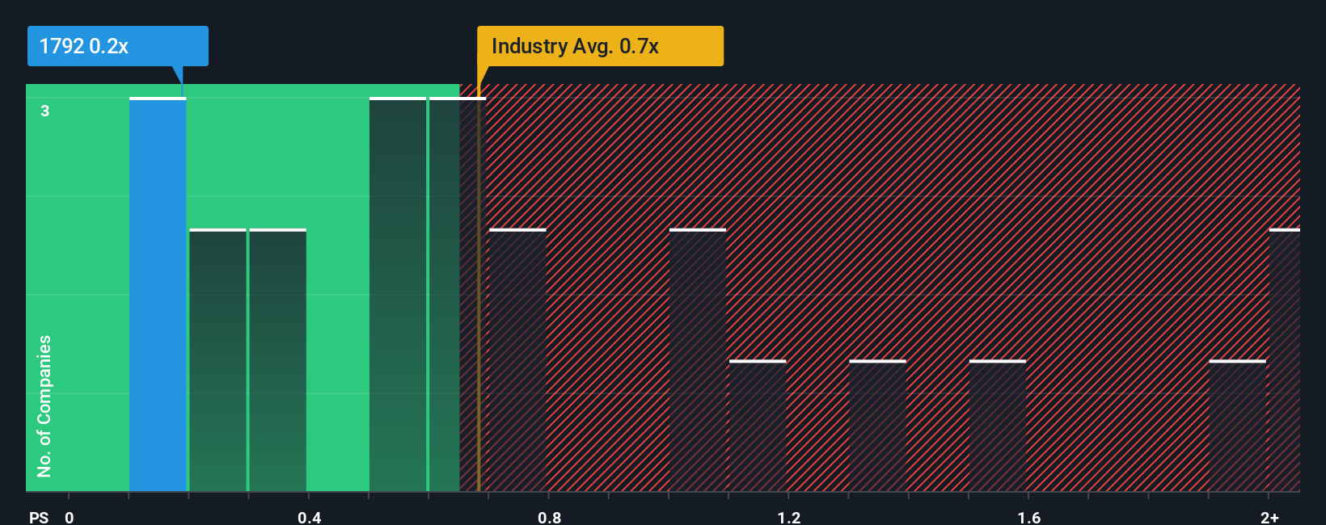The height and width of the screenshot is (525, 1326).
Task: Click the No. of Companies axis title
Action: pyautogui.click(x=44, y=406)
